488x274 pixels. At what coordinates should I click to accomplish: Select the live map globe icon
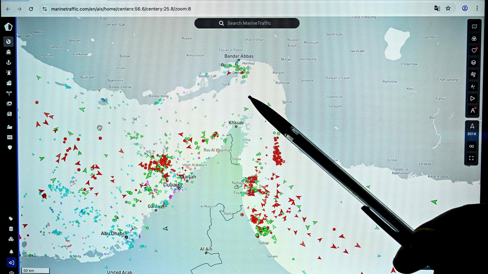coord(9,42)
